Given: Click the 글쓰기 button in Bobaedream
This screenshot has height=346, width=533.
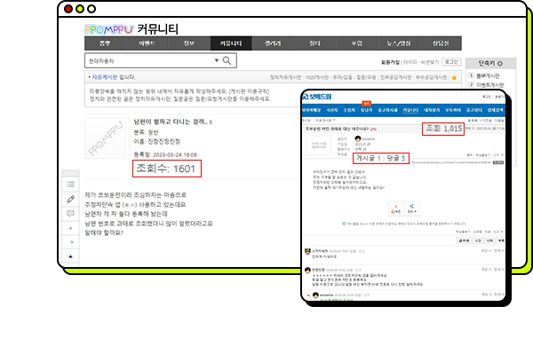Looking at the screenshot, I should tap(464, 240).
